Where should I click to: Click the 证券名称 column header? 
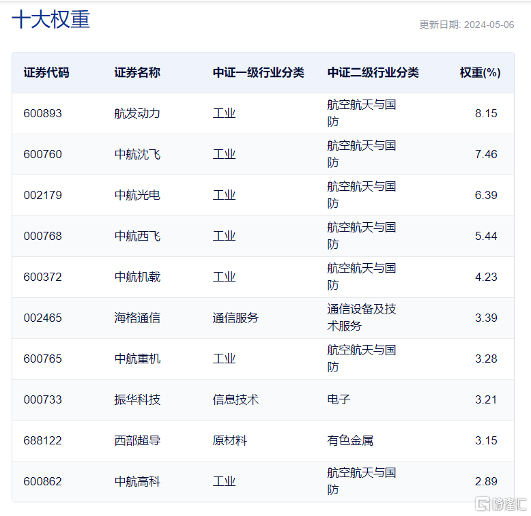click(137, 73)
